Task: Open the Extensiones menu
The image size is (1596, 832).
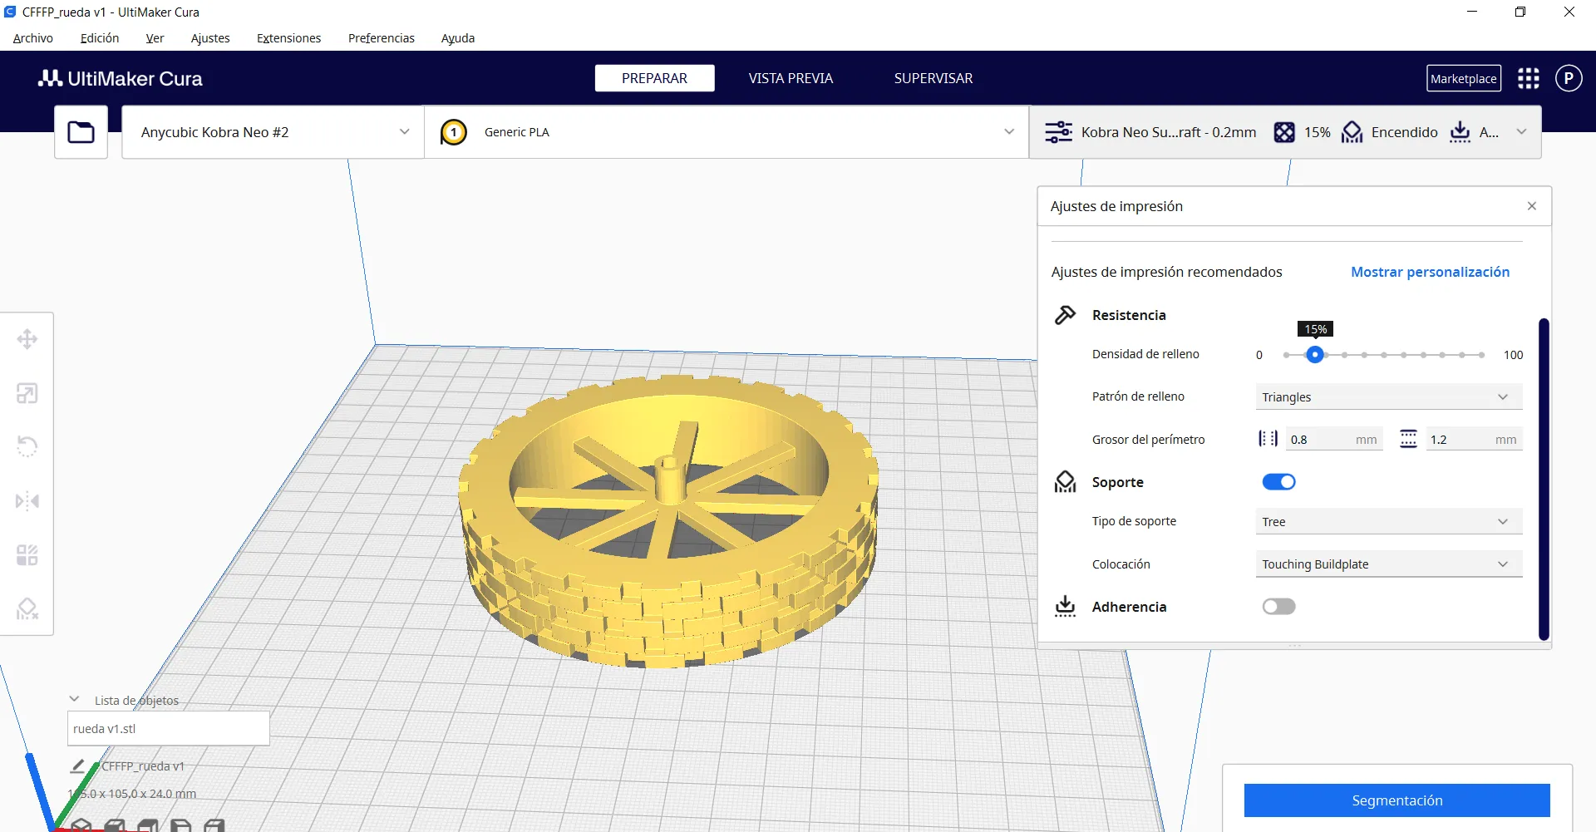Action: (288, 38)
